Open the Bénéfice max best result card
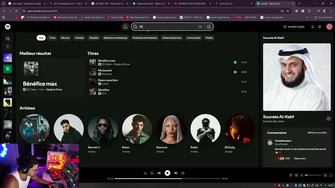 tap(52, 77)
